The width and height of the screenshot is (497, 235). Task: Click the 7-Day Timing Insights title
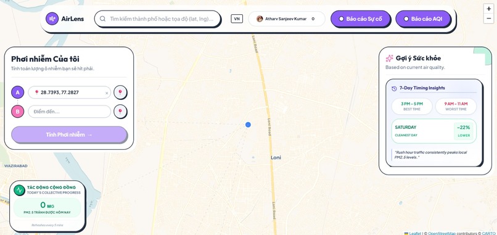click(x=422, y=88)
